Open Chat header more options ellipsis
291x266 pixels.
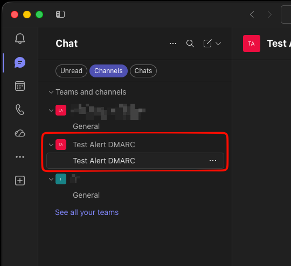point(173,44)
